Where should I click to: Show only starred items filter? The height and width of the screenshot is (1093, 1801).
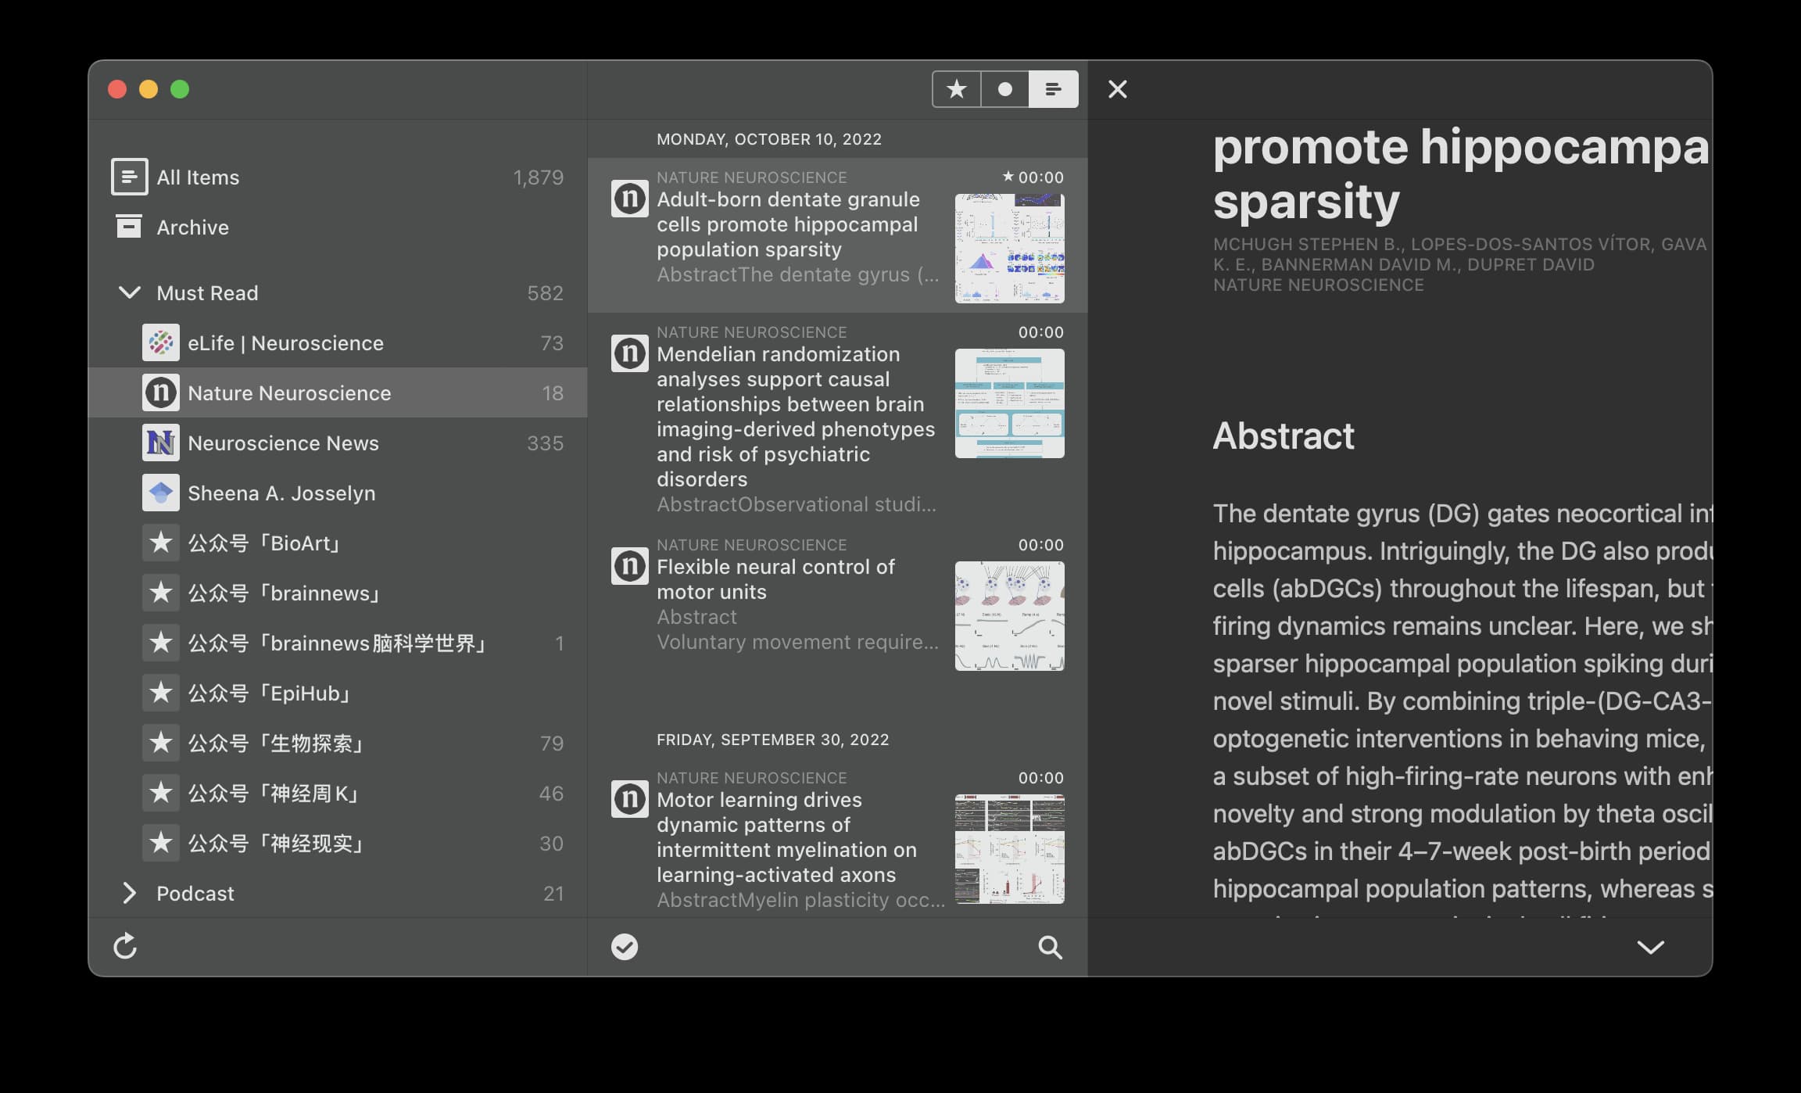956,89
